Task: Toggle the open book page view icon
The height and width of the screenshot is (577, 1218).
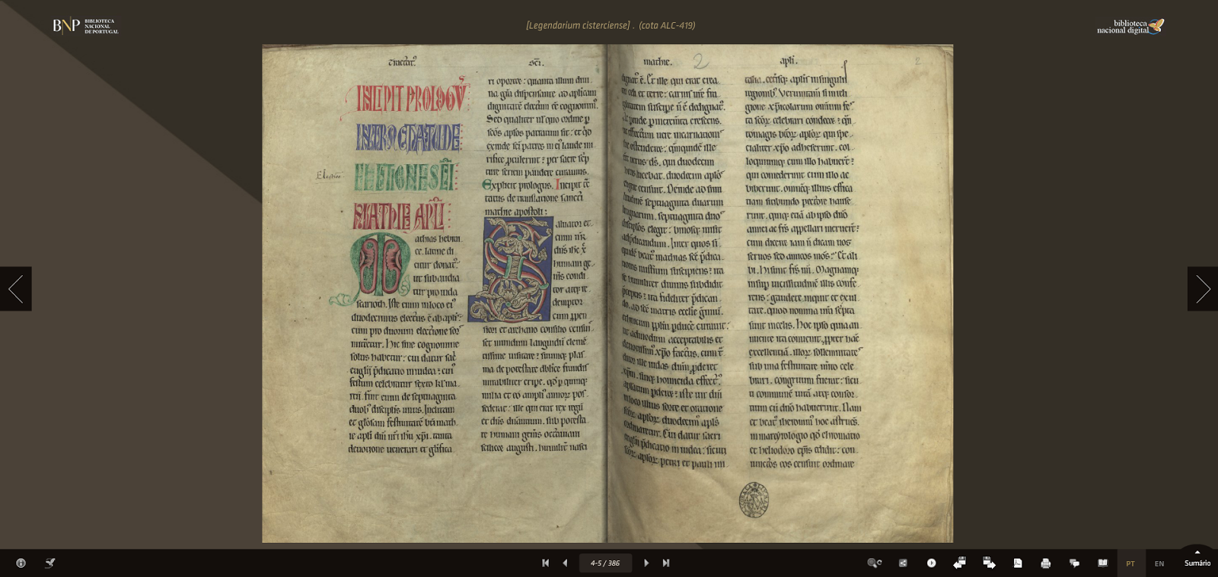Action: tap(1102, 563)
